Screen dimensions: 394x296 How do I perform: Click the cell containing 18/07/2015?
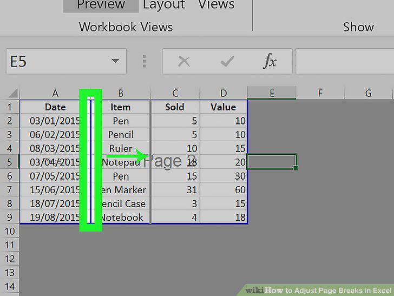55,203
